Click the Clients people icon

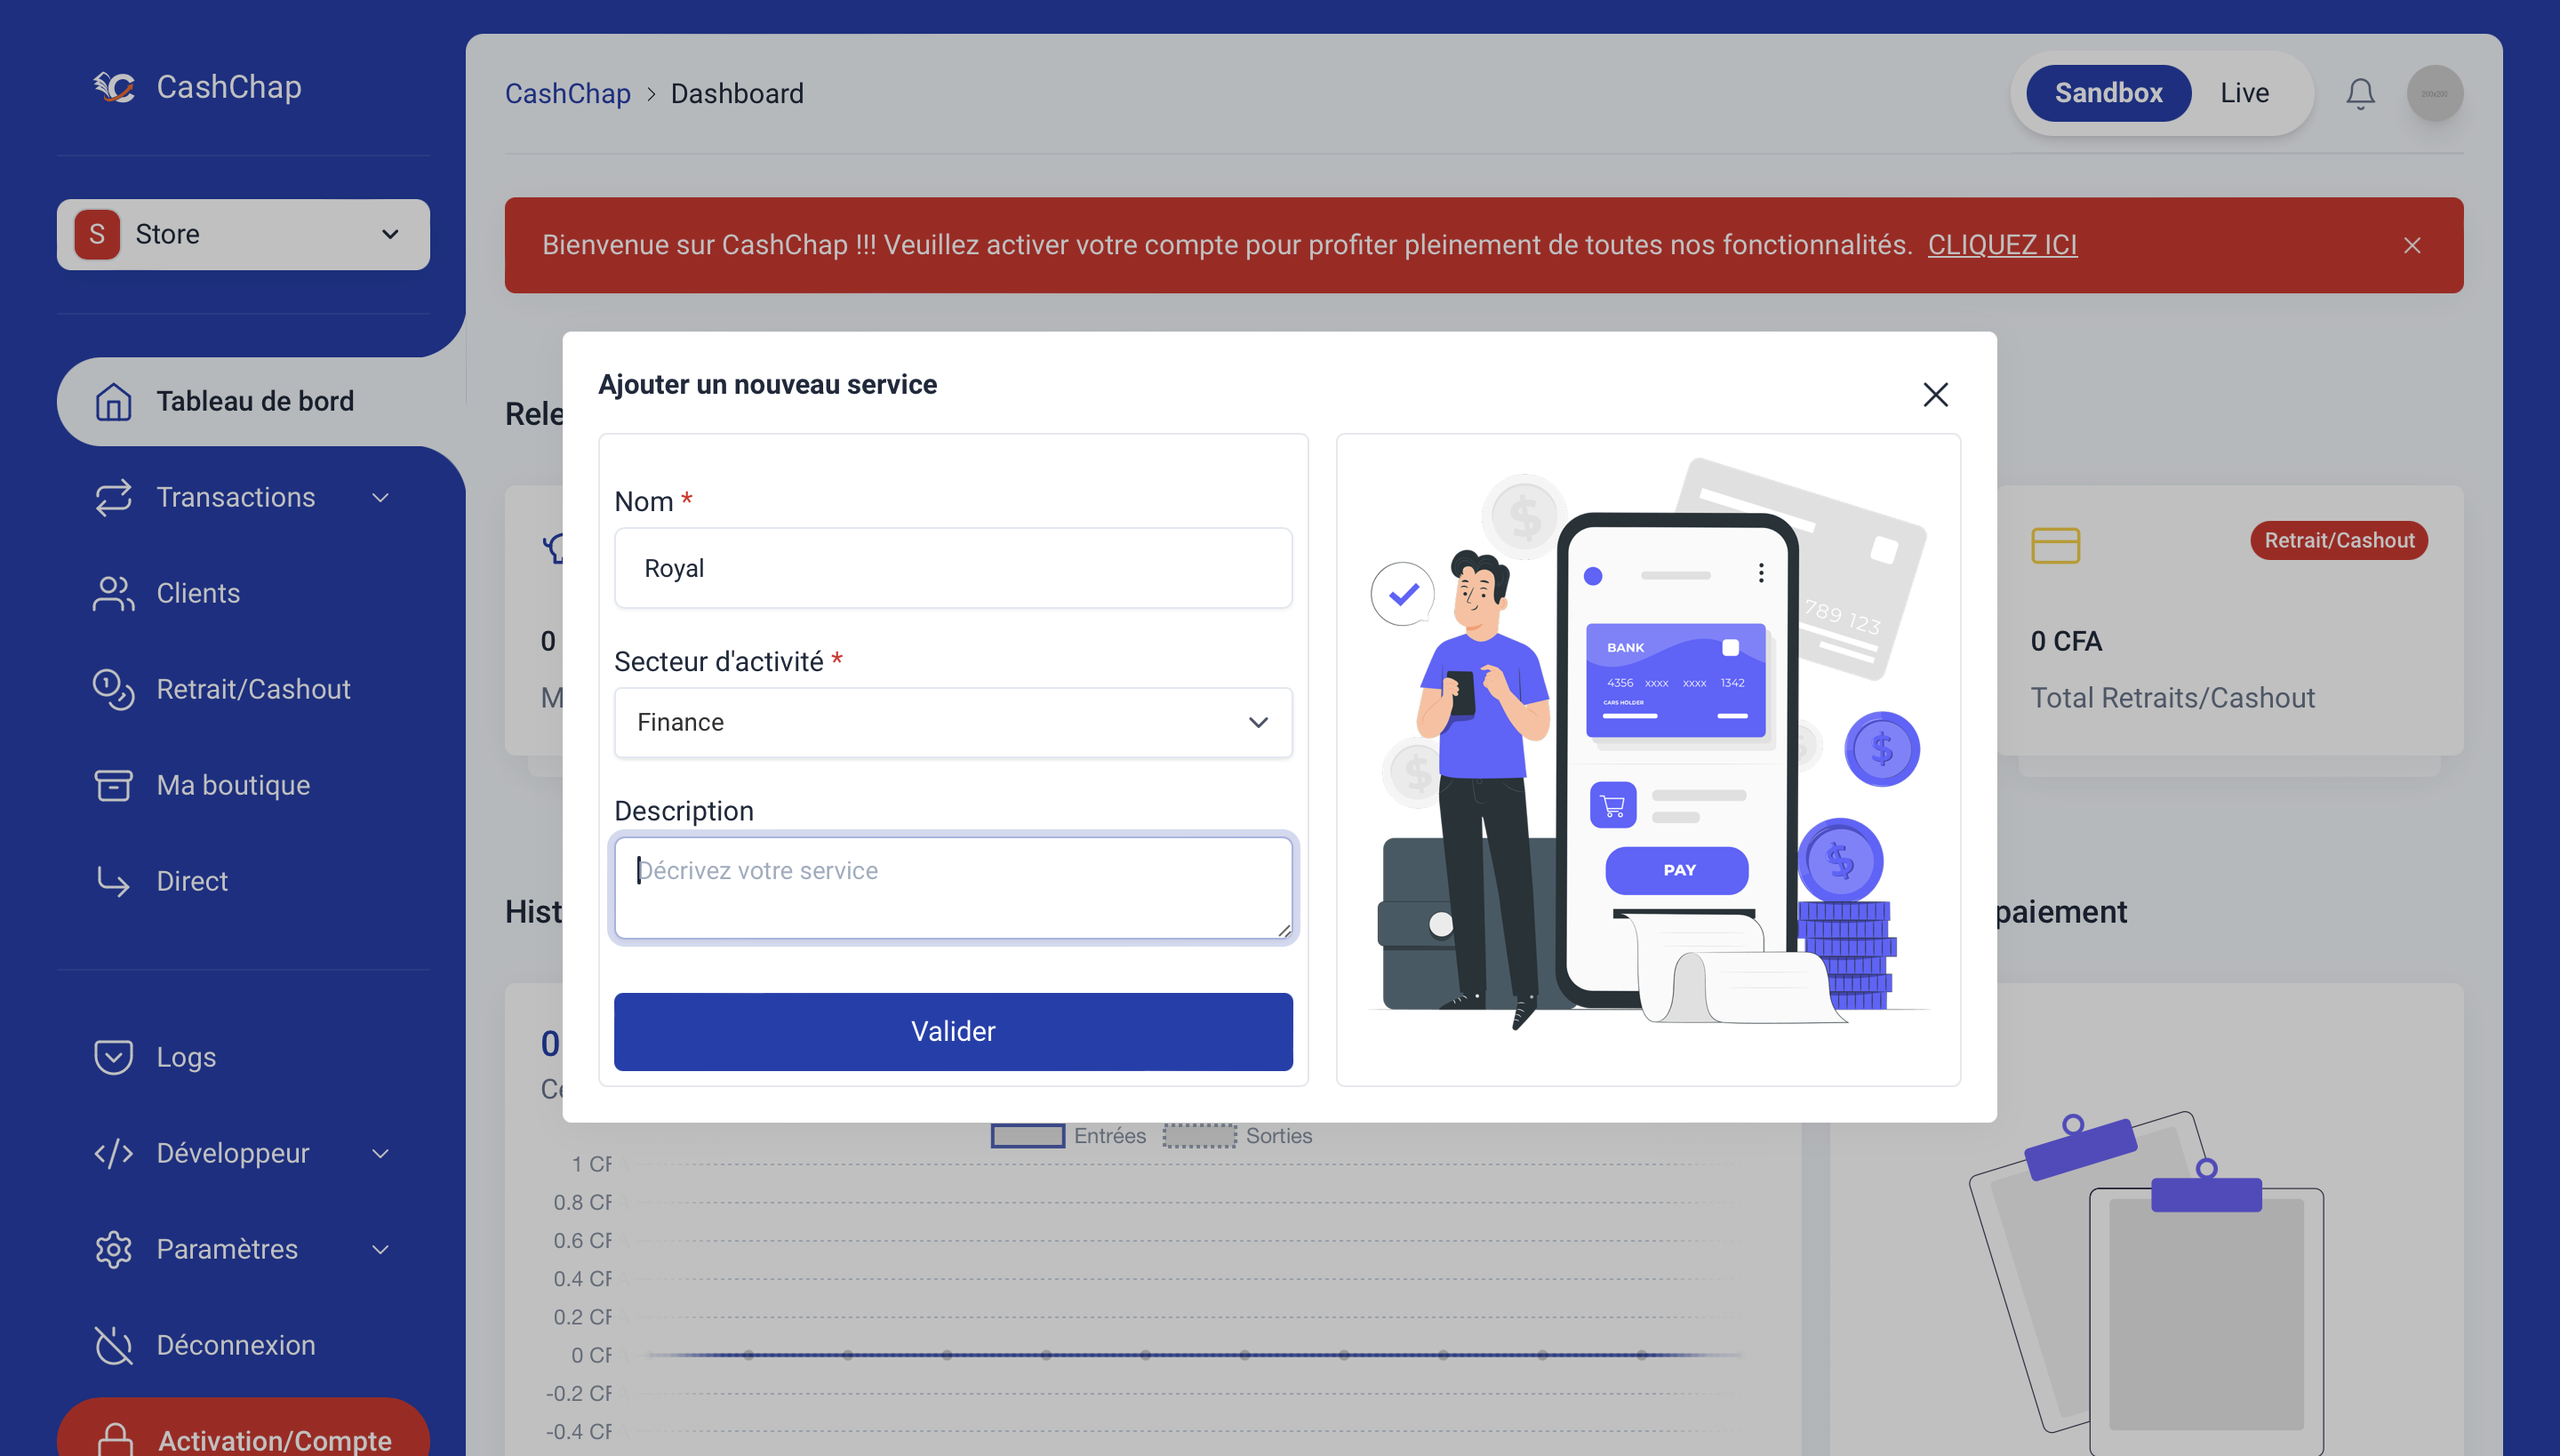(x=113, y=593)
